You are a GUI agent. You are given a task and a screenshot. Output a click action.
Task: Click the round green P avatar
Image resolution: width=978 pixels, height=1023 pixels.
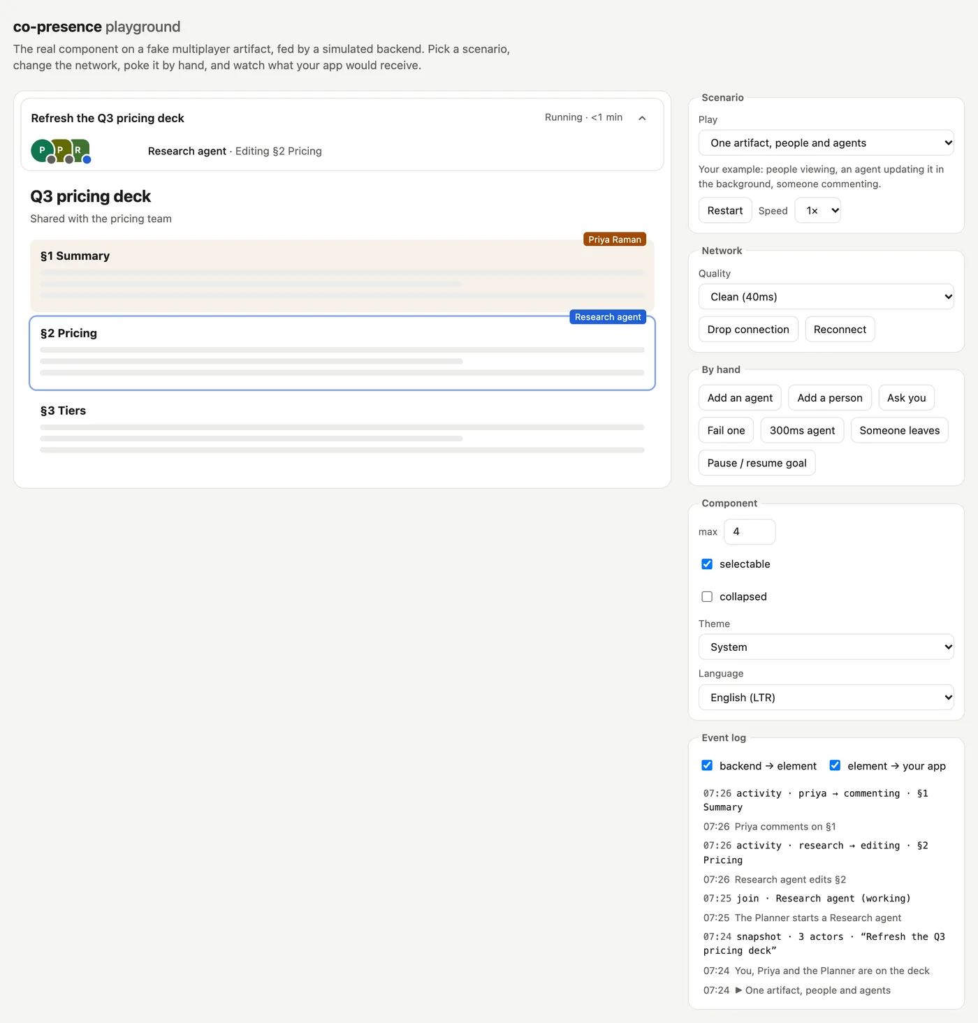(42, 150)
